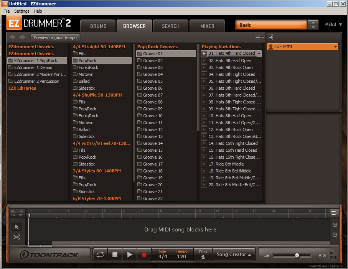The width and height of the screenshot is (348, 269).
Task: Start playback with the Play button
Action: (129, 254)
